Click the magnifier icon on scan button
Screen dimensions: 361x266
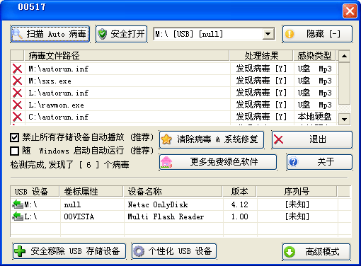click(x=18, y=34)
